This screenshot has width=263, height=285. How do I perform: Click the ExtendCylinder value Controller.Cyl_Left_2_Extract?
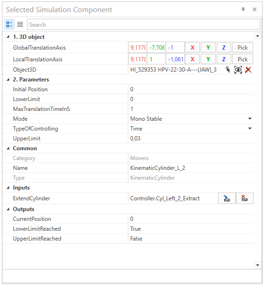tap(165, 198)
